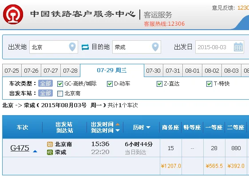Sort by departure time ascending orange arrow
Screen dimensions: 249x178
118,124
